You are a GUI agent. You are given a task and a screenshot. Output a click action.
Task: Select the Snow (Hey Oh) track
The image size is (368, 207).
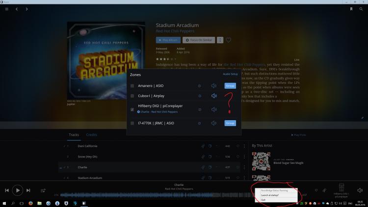coord(87,156)
